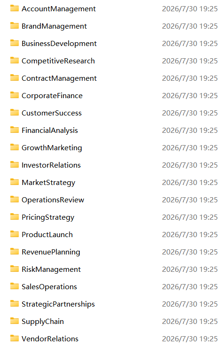224x354 pixels.
Task: Click the FinancialAnalysis folder icon
Action: [15, 130]
